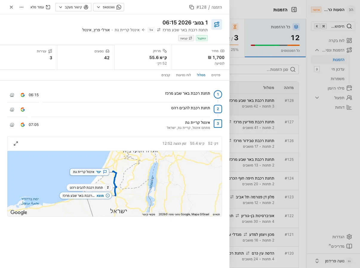Copy the order number #128
The height and width of the screenshot is (268, 360).
[x=192, y=7]
